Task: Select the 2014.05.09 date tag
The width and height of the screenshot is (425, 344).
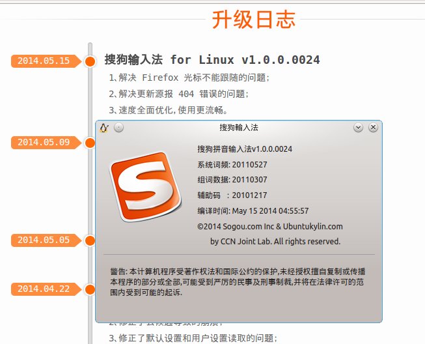Action: click(x=46, y=143)
